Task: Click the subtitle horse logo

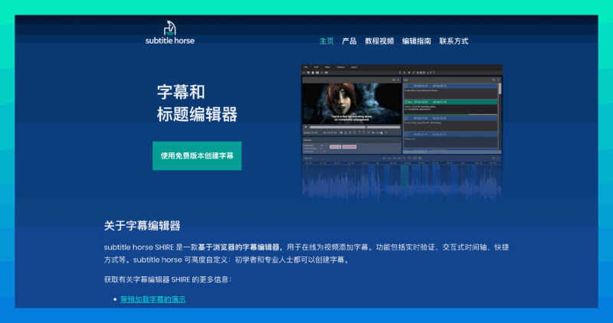Action: pyautogui.click(x=169, y=33)
